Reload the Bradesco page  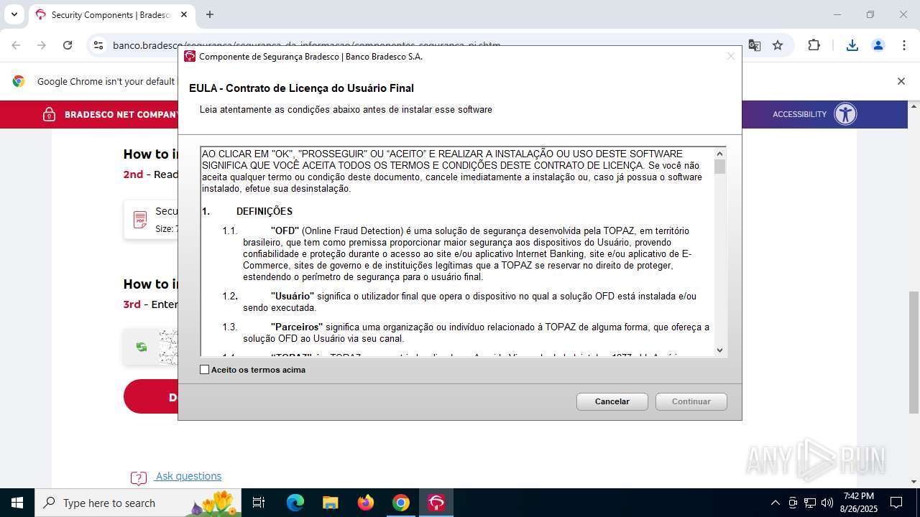coord(68,45)
